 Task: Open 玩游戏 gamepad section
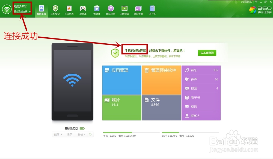point(83,10)
